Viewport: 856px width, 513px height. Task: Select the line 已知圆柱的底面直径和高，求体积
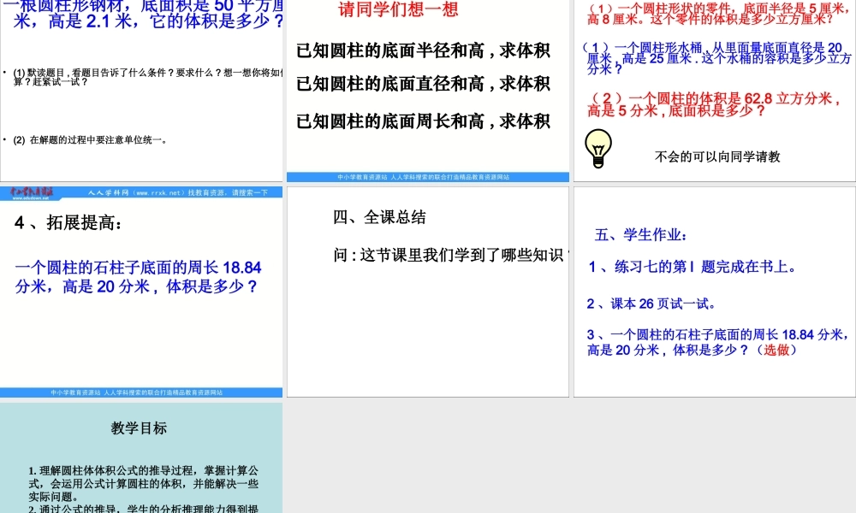point(423,84)
